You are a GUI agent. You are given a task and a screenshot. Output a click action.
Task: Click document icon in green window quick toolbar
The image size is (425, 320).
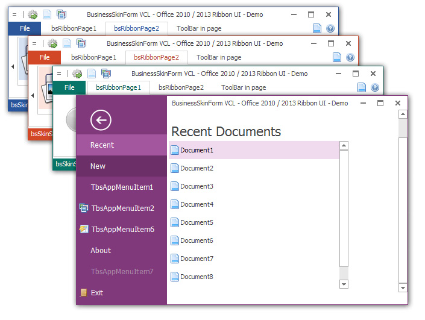pyautogui.click(x=92, y=74)
